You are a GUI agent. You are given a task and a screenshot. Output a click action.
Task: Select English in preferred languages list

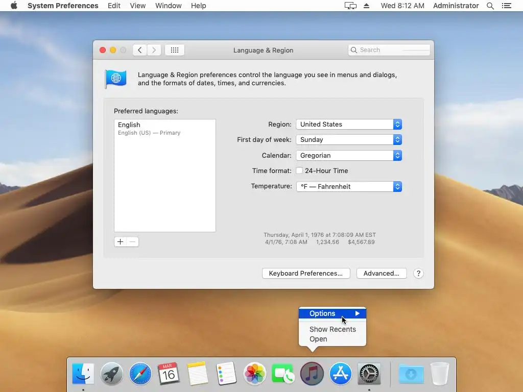click(x=165, y=128)
